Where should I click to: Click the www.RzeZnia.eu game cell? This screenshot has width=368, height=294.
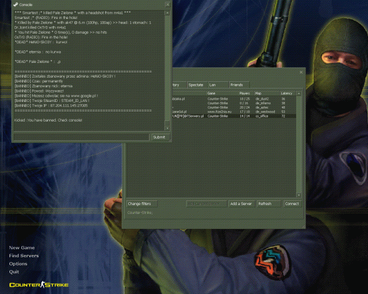220,112
